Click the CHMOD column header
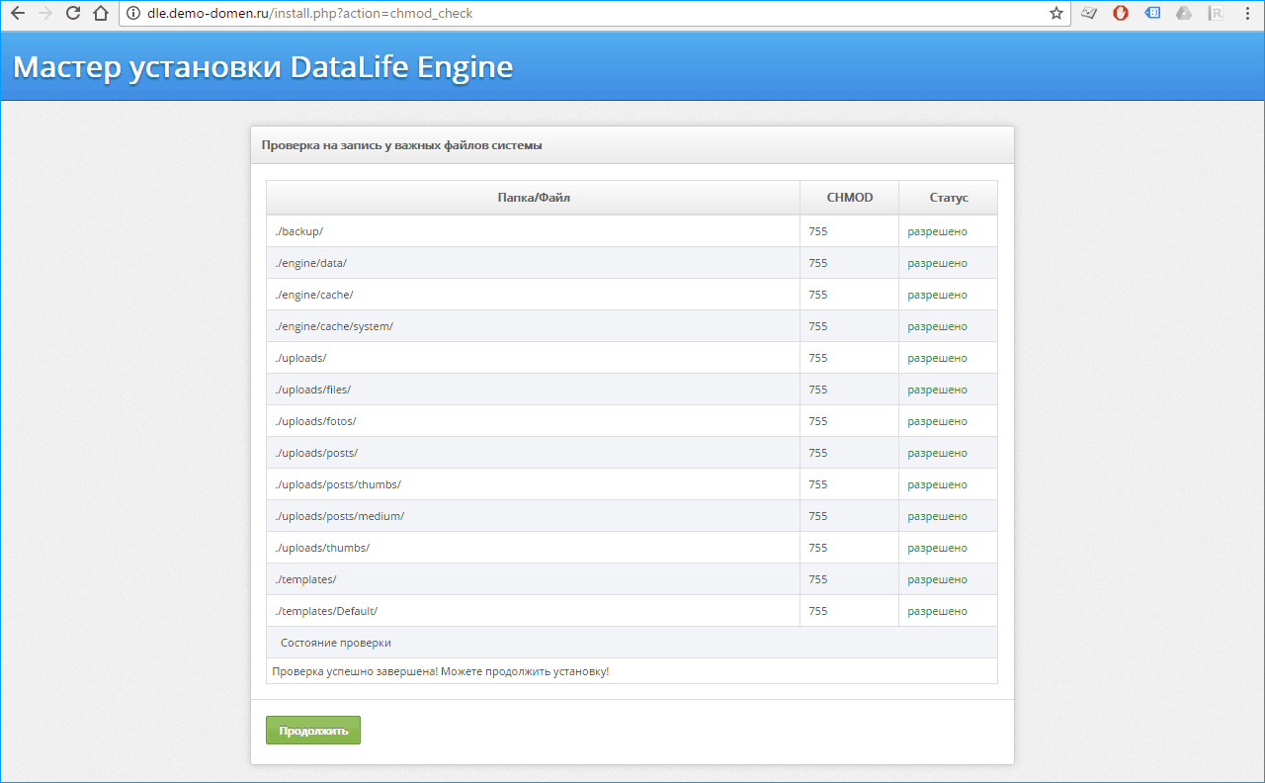 pyautogui.click(x=849, y=198)
